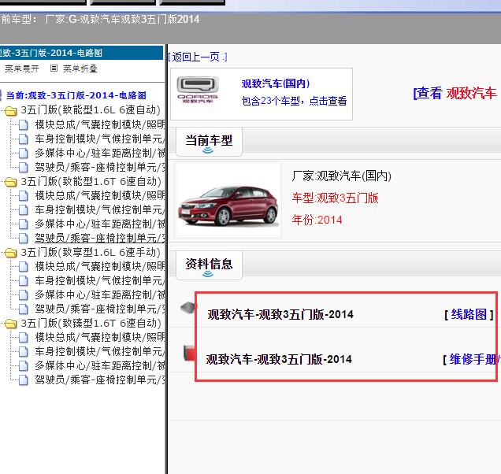Select the 当前:观致-3五门版-2014-电路图 root node

click(76, 95)
